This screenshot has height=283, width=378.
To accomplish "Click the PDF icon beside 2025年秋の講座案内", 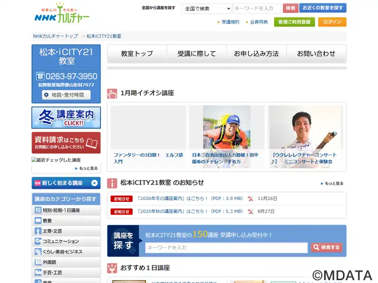I will click(250, 212).
